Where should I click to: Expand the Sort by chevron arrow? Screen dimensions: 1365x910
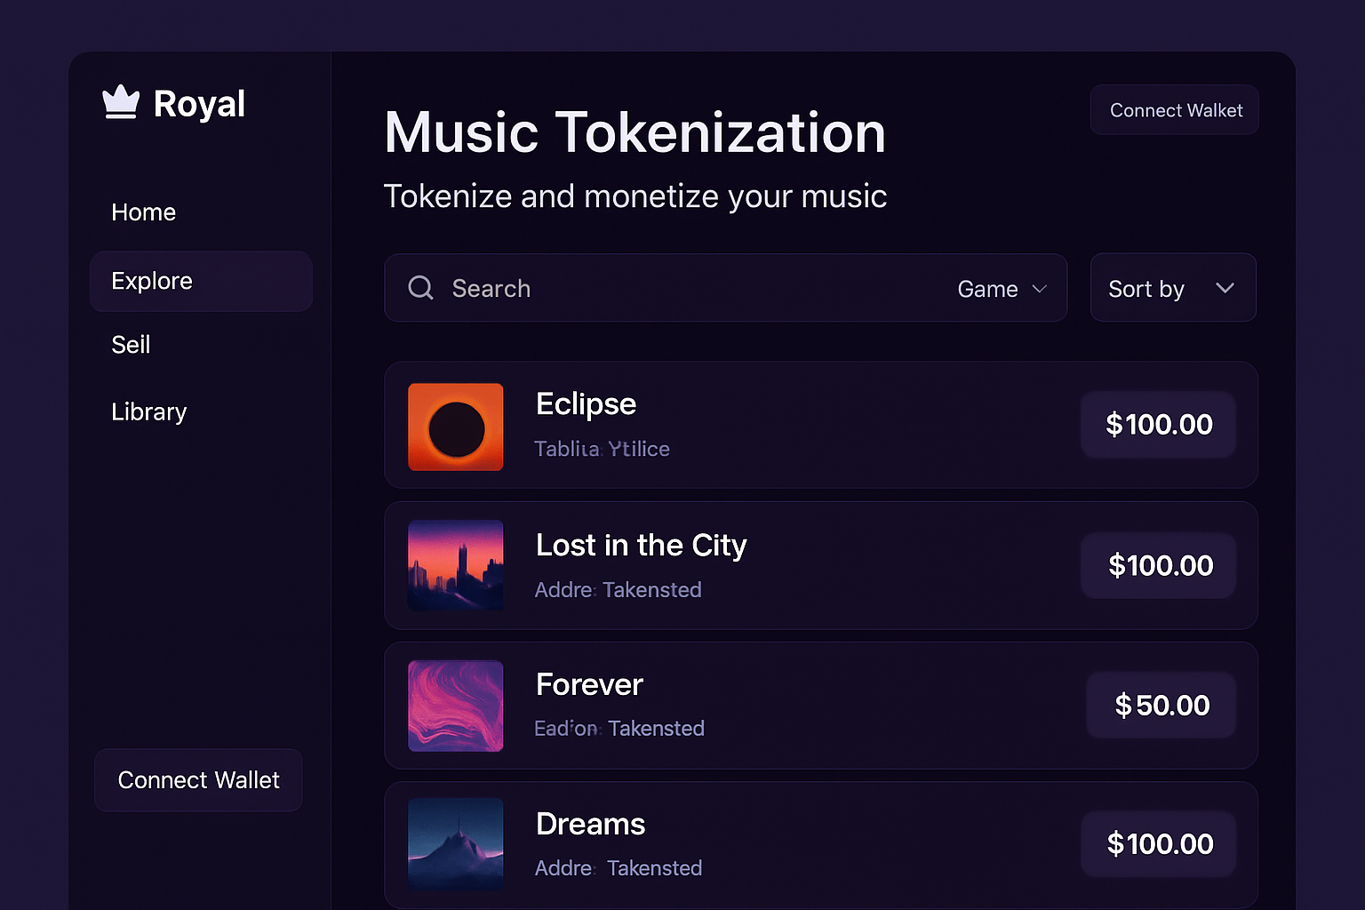1225,288
